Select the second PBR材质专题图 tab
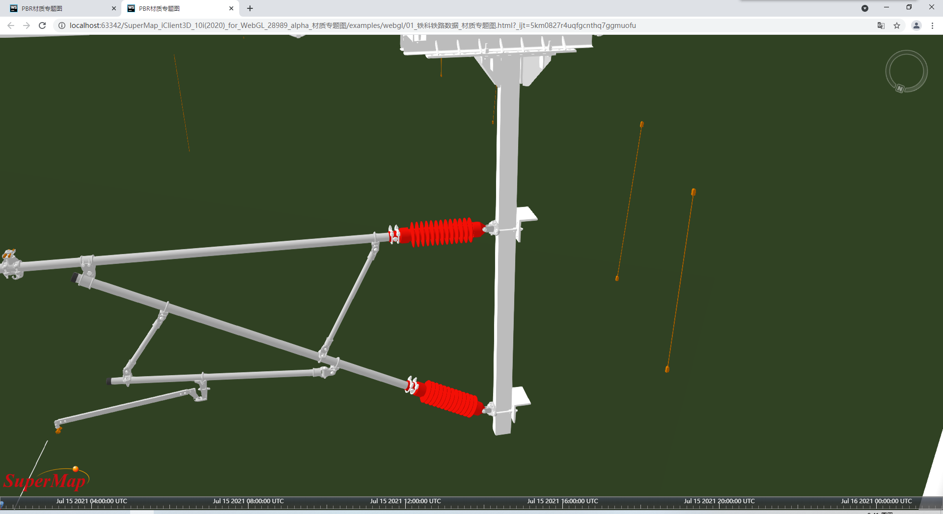 pyautogui.click(x=177, y=8)
